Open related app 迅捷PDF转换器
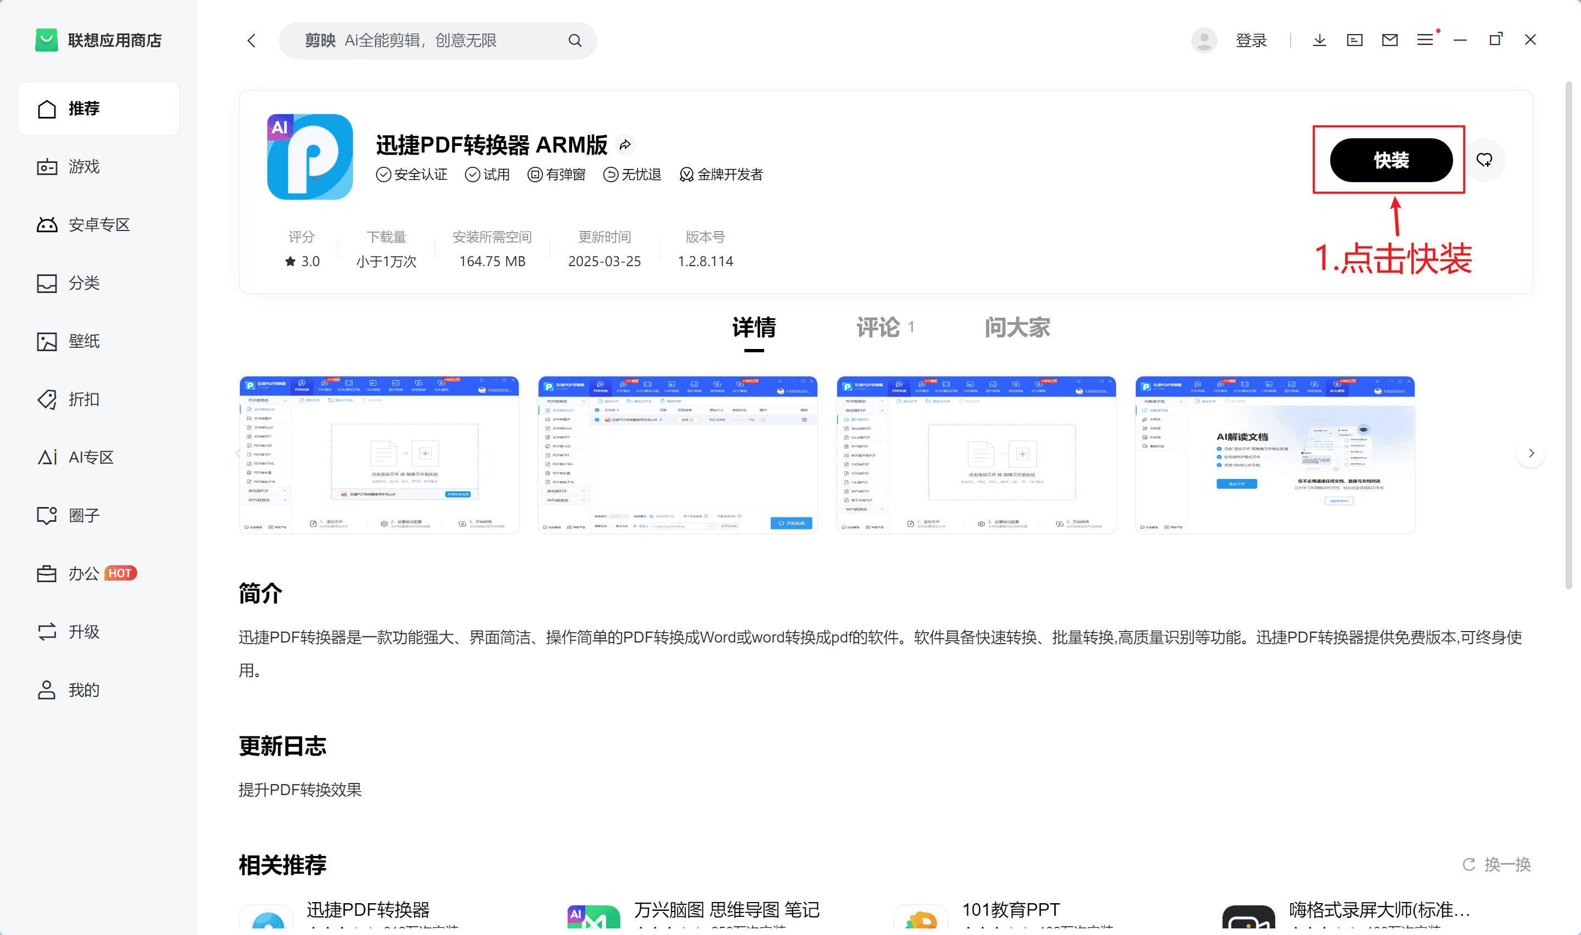This screenshot has width=1581, height=935. [x=368, y=910]
